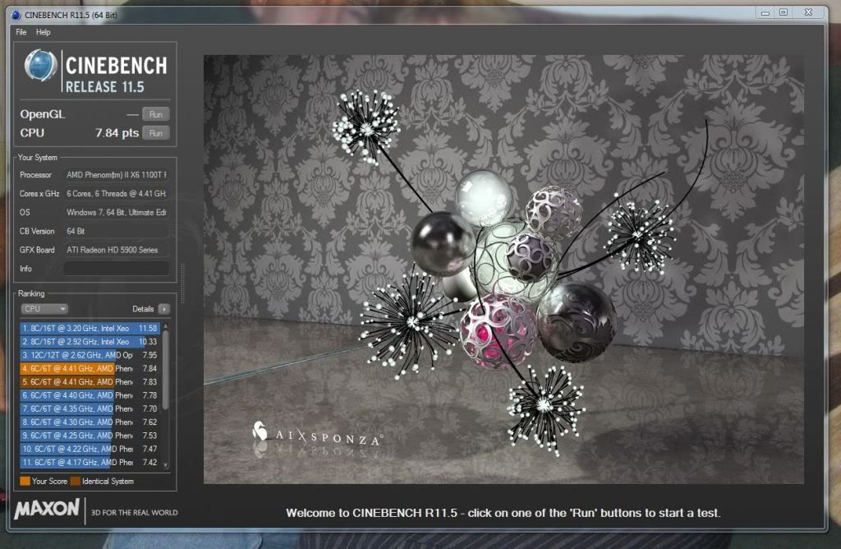Click the Identical System legend swatch

tap(75, 481)
